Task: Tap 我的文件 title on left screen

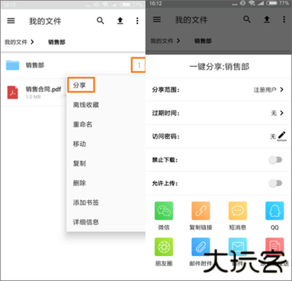Action: [x=45, y=21]
